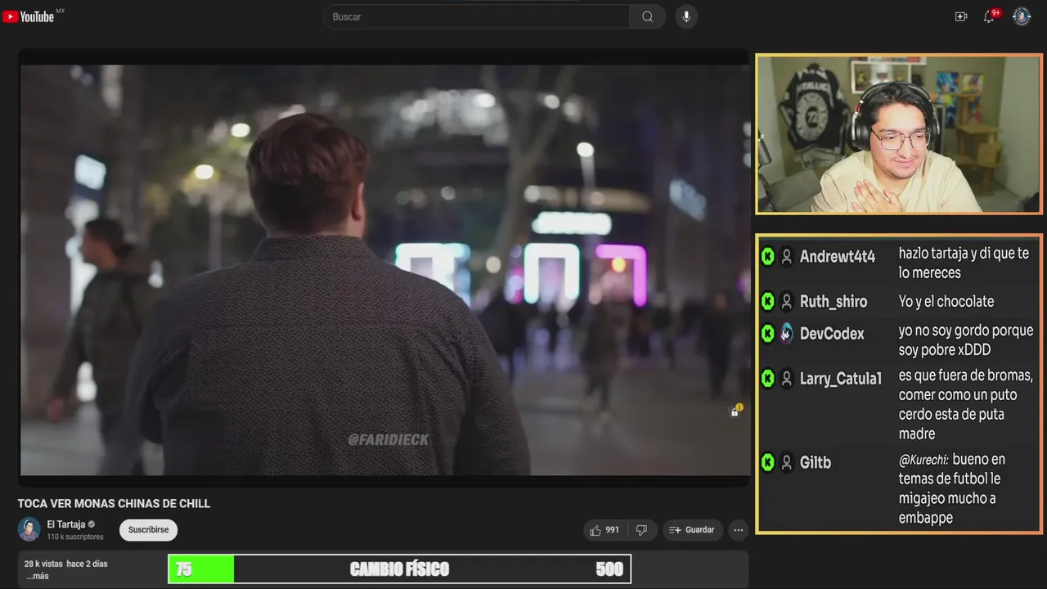Image resolution: width=1047 pixels, height=589 pixels.
Task: Open El Tartaja channel avatar
Action: tap(29, 529)
